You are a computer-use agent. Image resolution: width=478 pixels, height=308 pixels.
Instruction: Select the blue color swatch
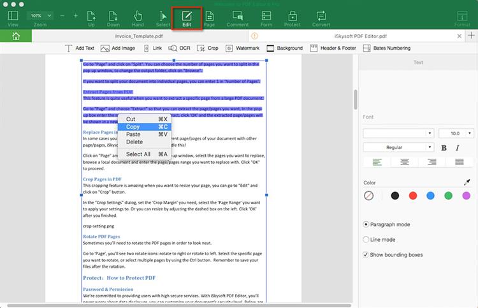pyautogui.click(x=430, y=196)
